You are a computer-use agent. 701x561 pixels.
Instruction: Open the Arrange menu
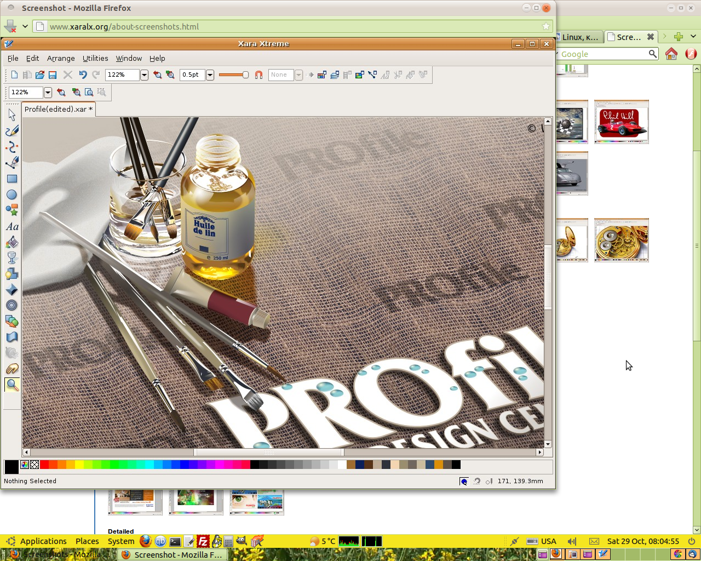coord(61,59)
